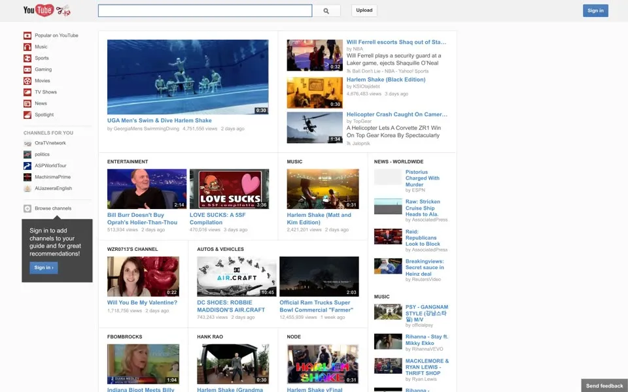Screen dimensions: 628x392
Task: Open Rihanna - Stay ft. Mikky Ekko link
Action: [427, 340]
